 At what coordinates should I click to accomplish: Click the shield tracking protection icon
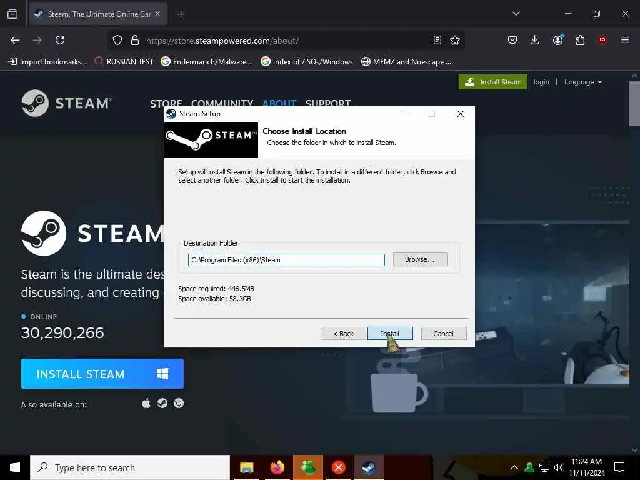(x=117, y=40)
